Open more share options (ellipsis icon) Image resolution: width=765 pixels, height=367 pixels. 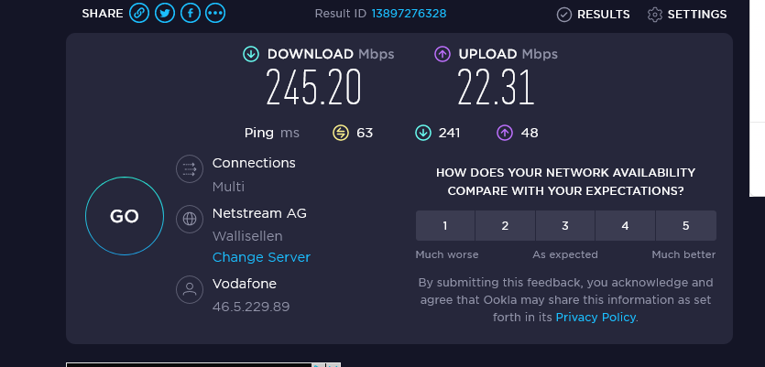216,14
